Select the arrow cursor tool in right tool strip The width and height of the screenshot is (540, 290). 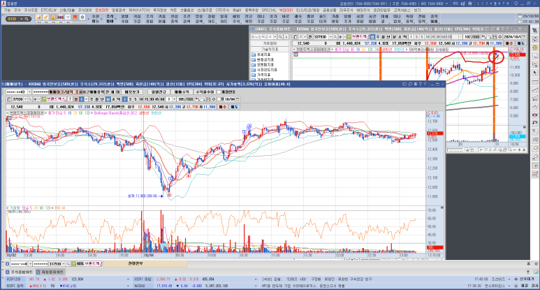coord(534,73)
